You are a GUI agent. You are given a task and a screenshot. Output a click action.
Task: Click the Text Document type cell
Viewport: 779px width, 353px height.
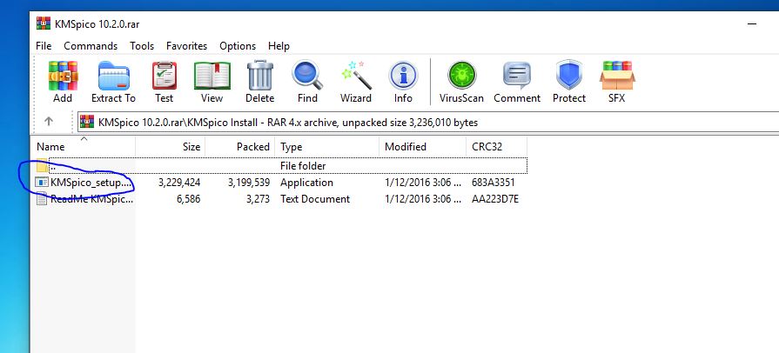click(x=315, y=199)
